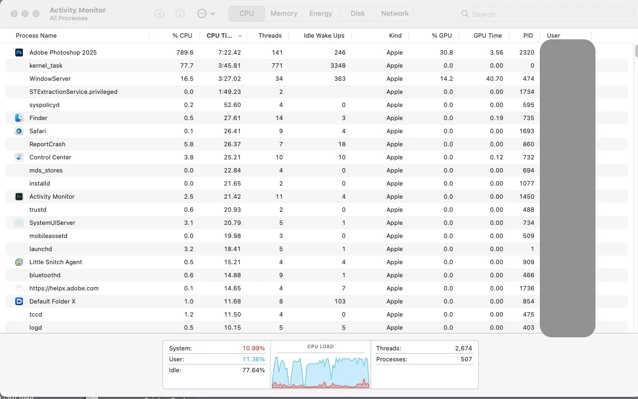This screenshot has height=399, width=638.
Task: Click the CPU Load graph
Action: click(x=321, y=372)
